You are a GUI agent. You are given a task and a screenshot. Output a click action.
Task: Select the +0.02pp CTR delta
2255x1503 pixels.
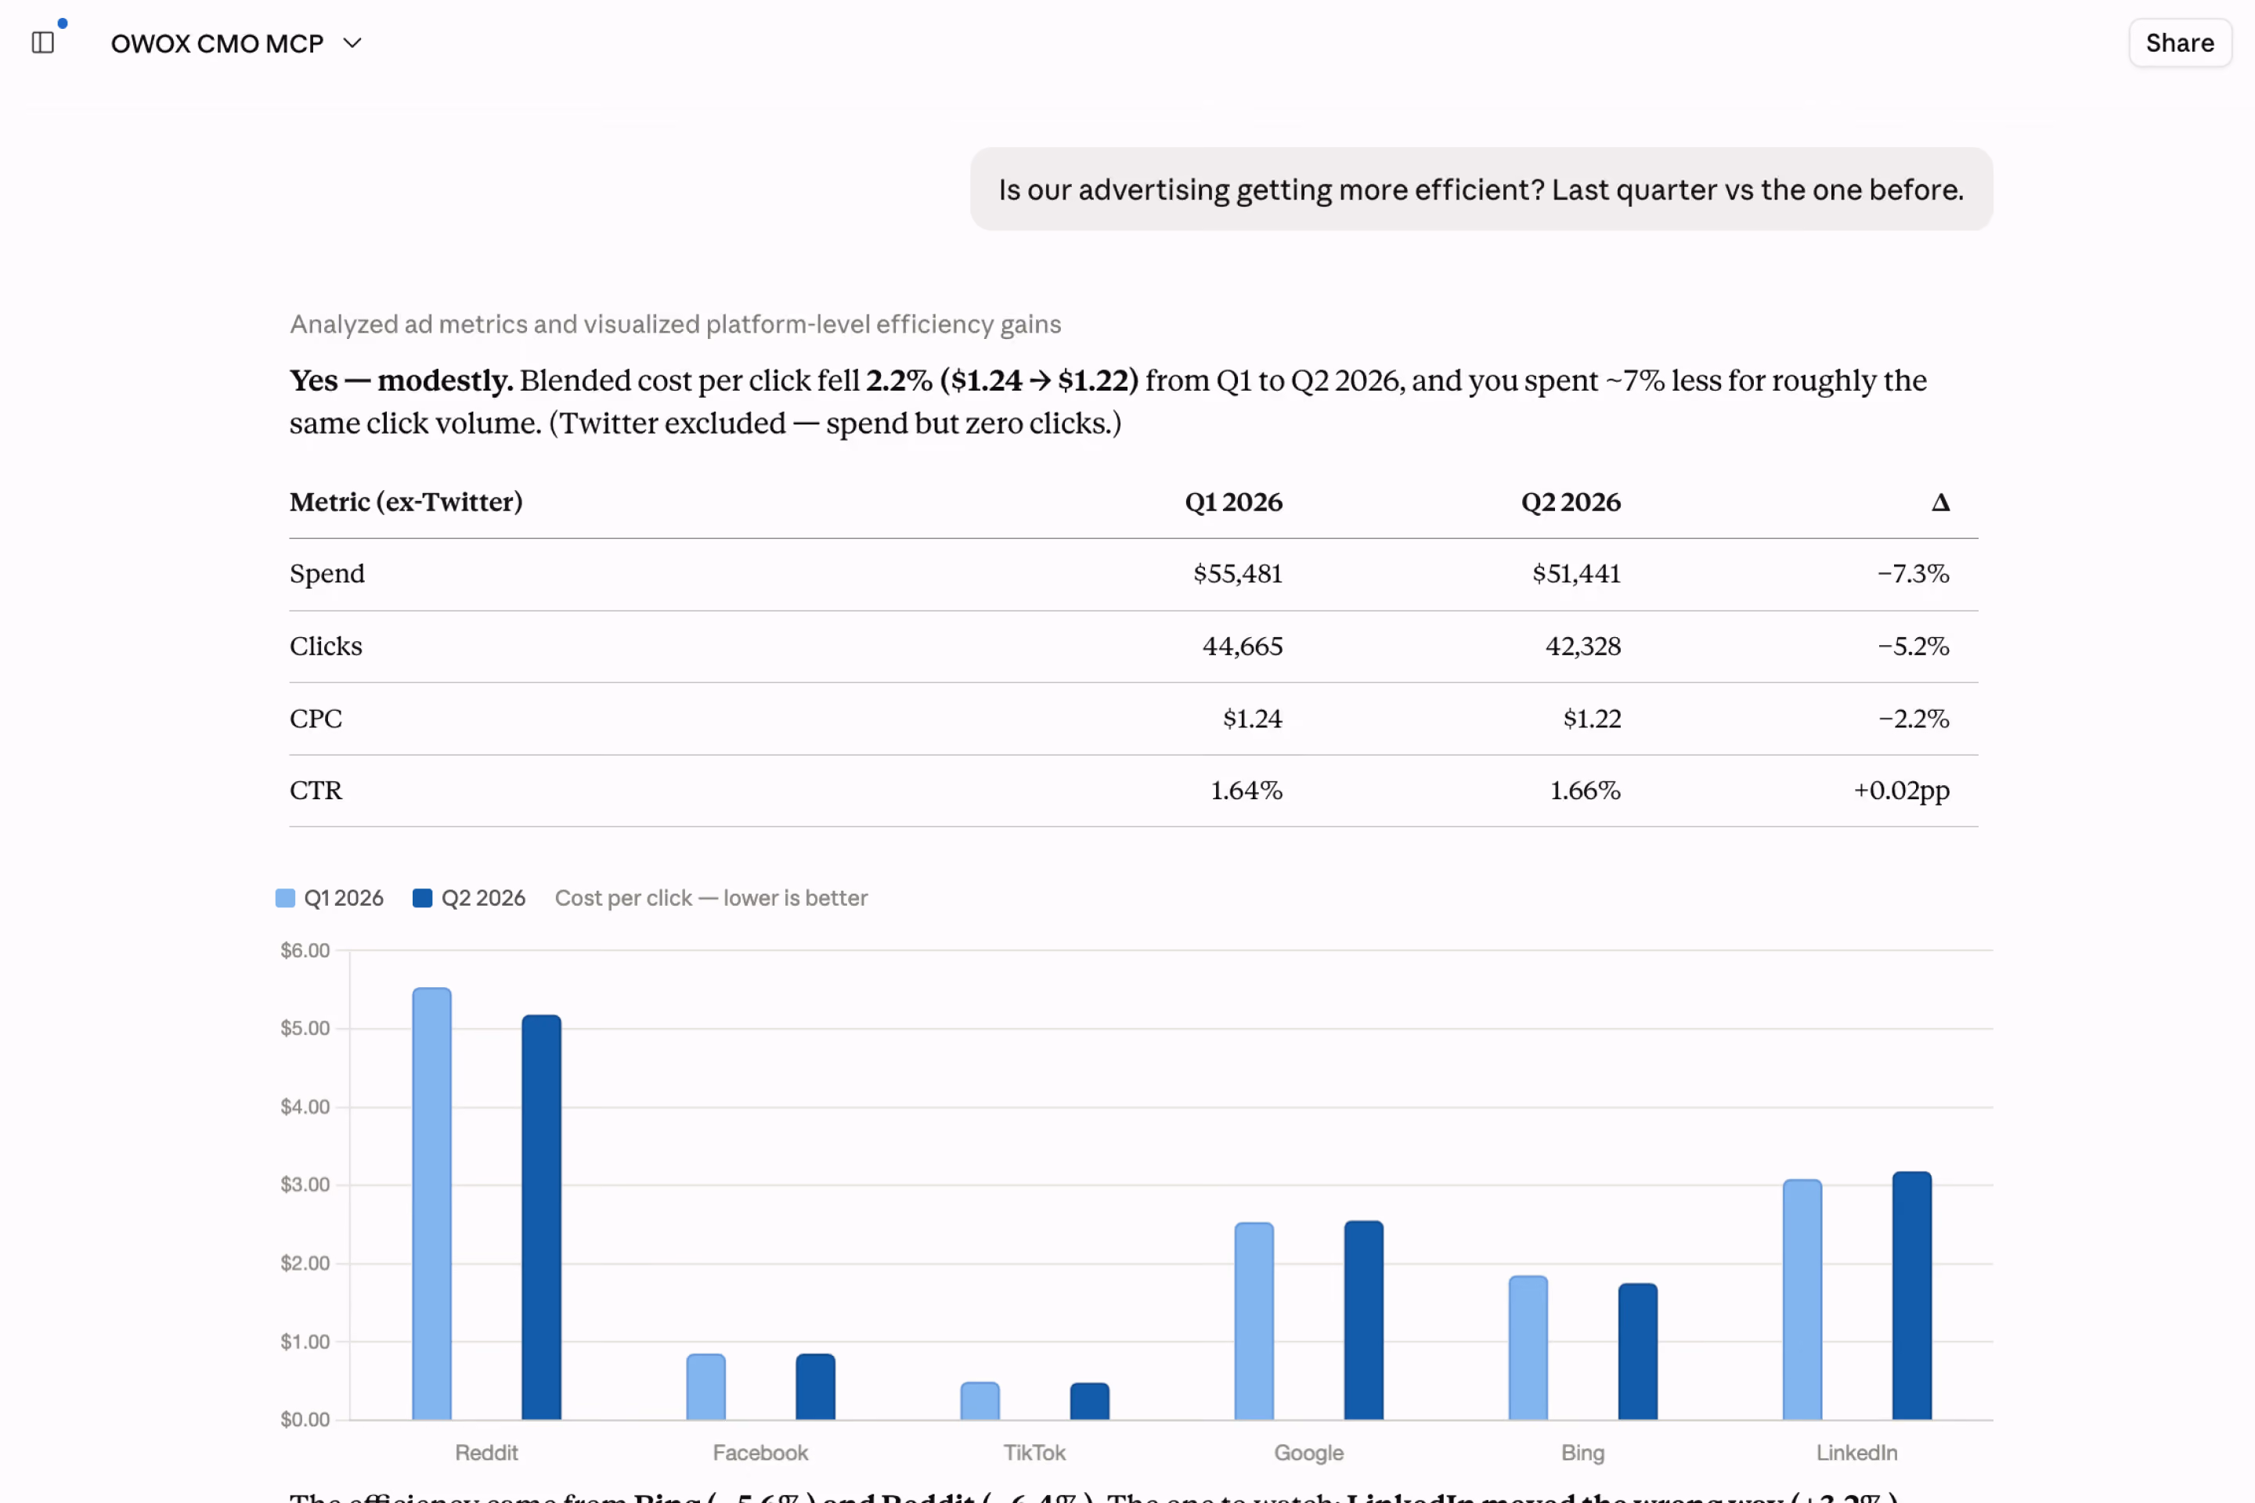(1901, 790)
